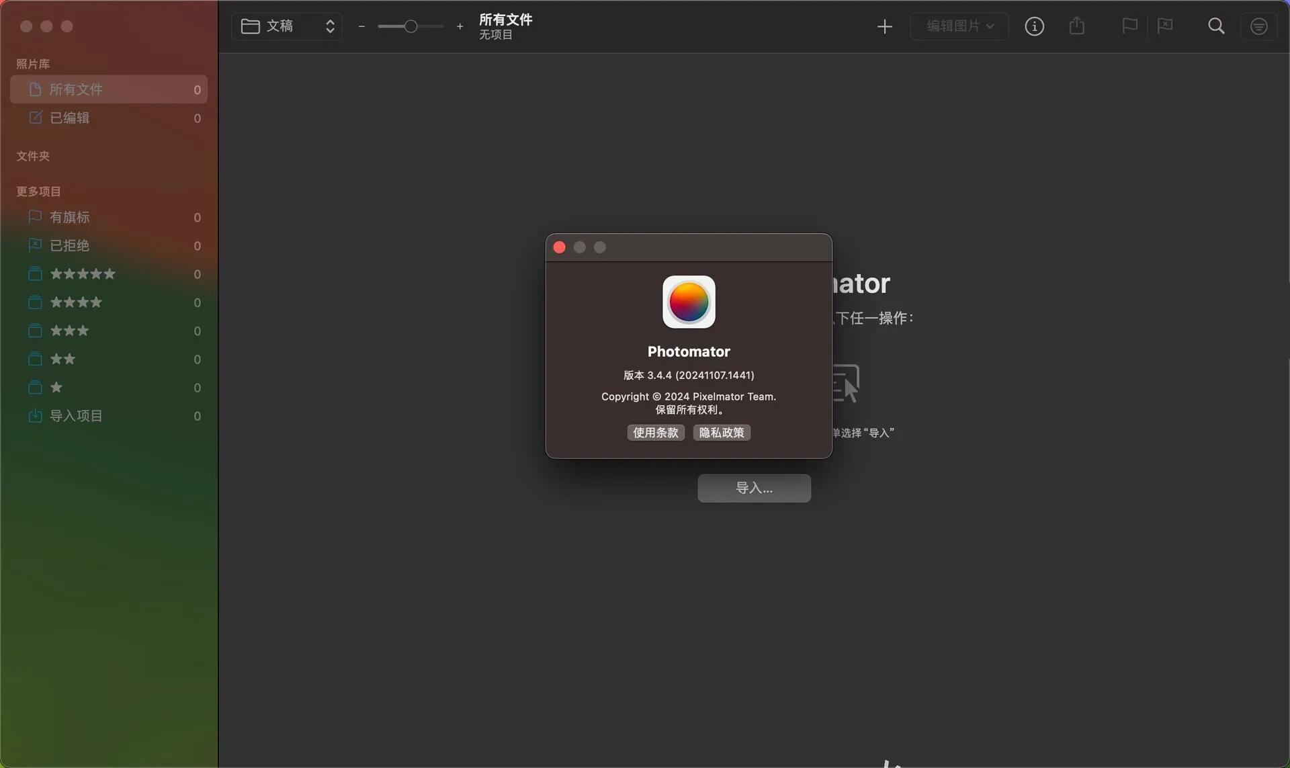The height and width of the screenshot is (768, 1290).
Task: Increase thumbnail size with plus button
Action: [460, 26]
